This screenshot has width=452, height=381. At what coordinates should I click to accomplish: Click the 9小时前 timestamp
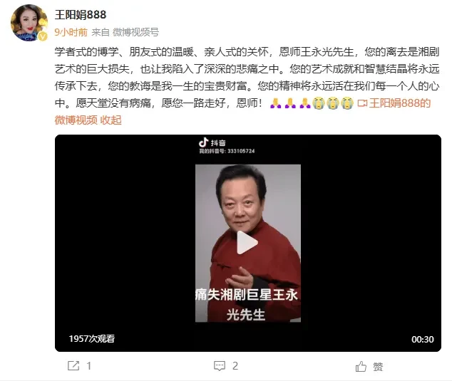pyautogui.click(x=71, y=32)
